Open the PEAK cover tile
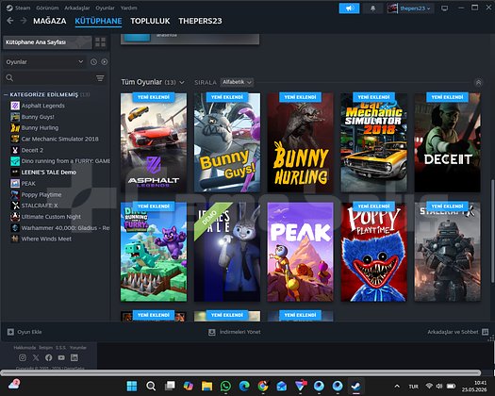 click(301, 252)
